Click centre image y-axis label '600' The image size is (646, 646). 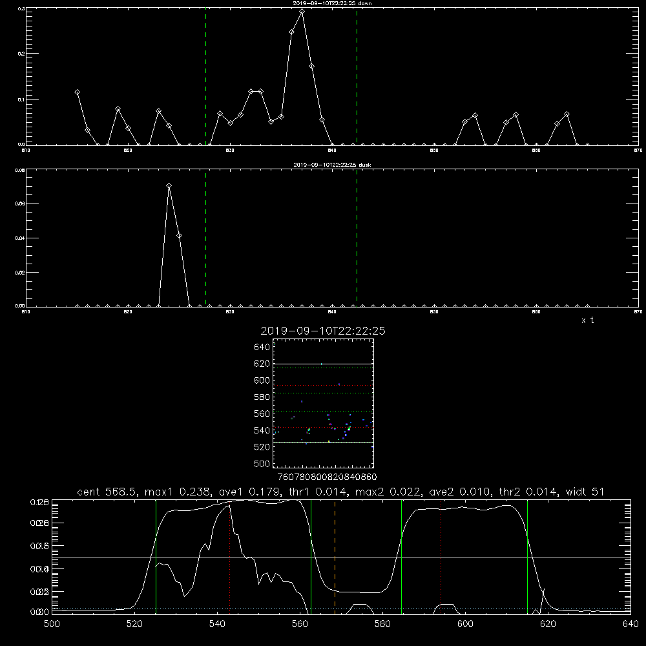262,380
